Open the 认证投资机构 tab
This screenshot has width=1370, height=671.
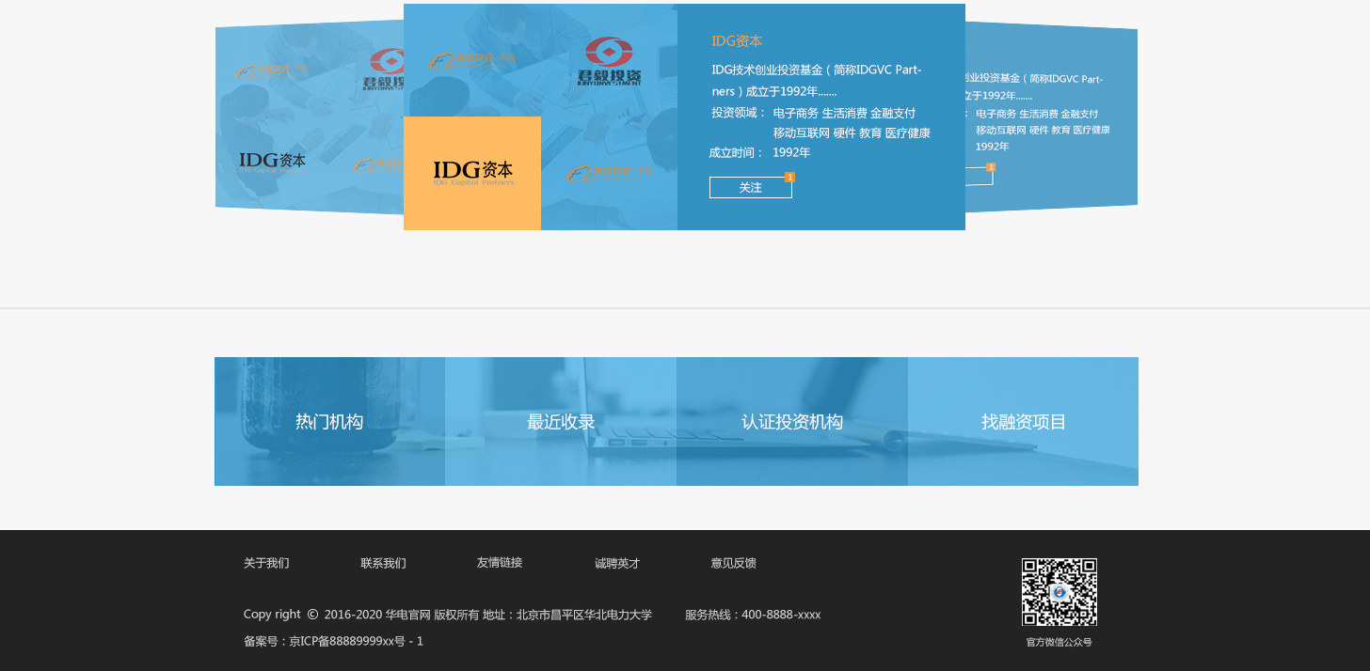[x=792, y=422]
